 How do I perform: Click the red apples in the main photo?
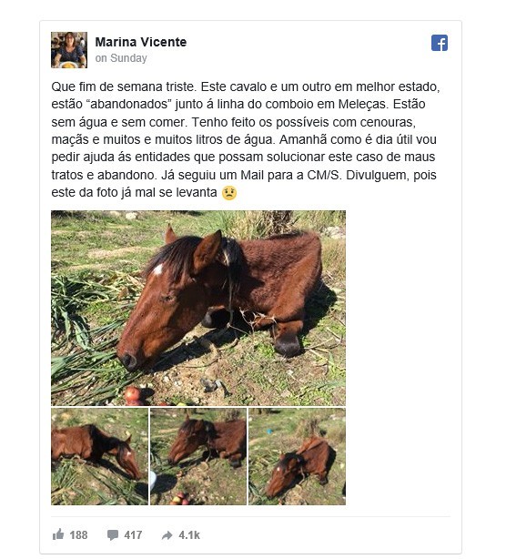(133, 396)
